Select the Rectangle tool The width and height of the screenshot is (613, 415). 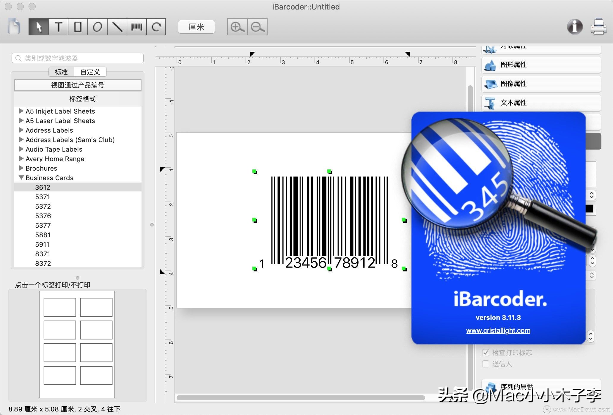(78, 27)
